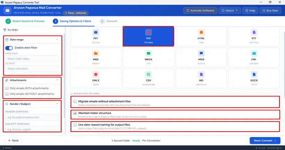Click the Sender Contains input field
This screenshot has width=285, height=150.
pyautogui.click(x=32, y=117)
